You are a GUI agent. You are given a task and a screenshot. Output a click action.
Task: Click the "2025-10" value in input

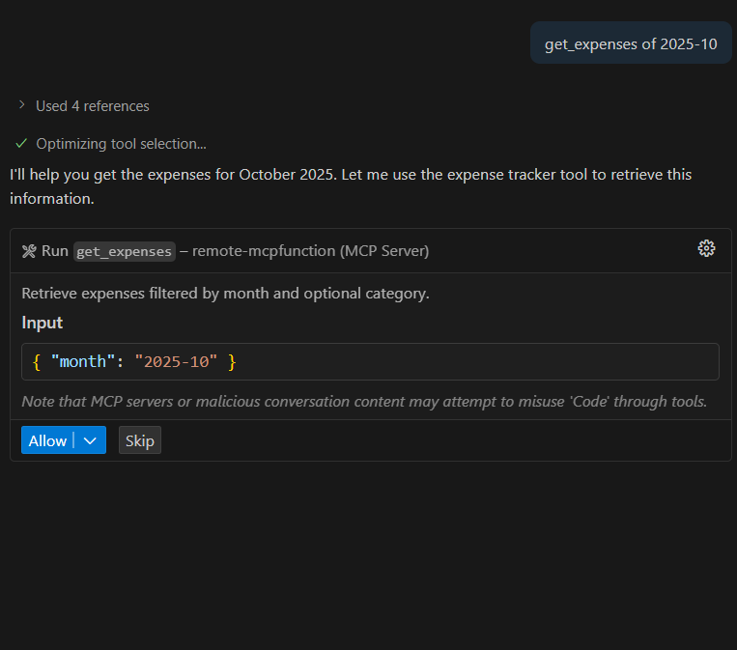click(x=176, y=362)
